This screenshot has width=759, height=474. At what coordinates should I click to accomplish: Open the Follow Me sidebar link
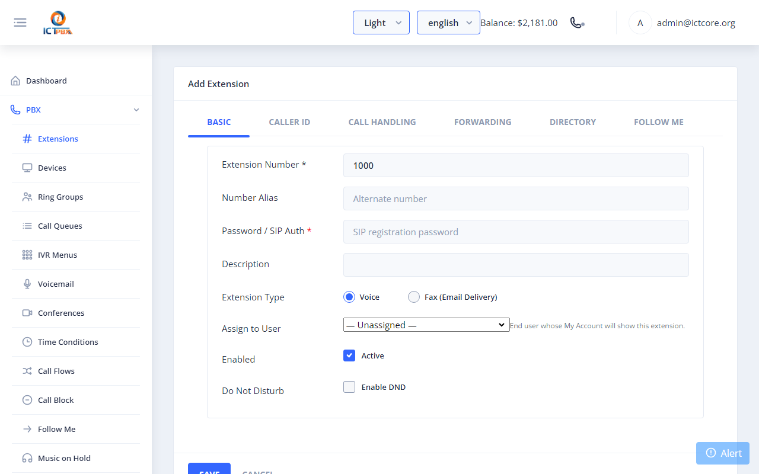pos(76,429)
